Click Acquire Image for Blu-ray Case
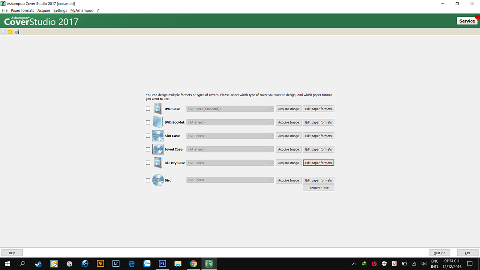480x270 pixels. 289,163
